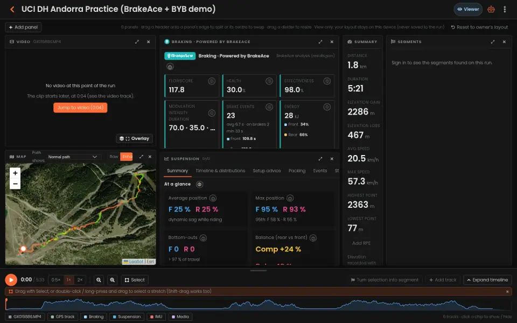
Task: Go back using the orange back arrow
Action: pos(12,9)
